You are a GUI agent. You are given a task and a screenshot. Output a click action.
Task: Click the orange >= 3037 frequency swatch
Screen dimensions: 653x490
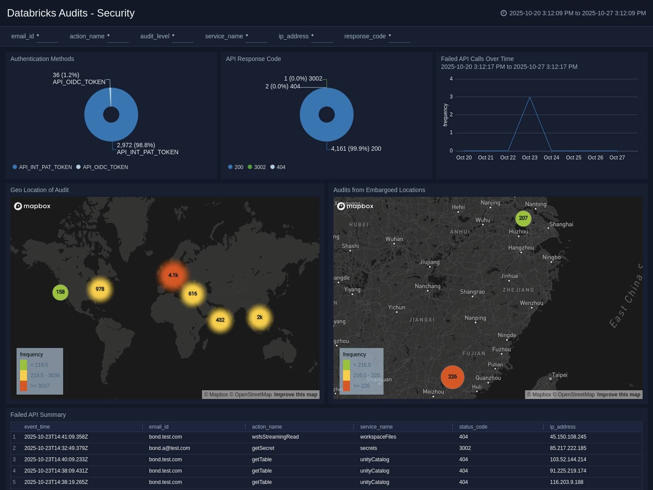[x=24, y=385]
